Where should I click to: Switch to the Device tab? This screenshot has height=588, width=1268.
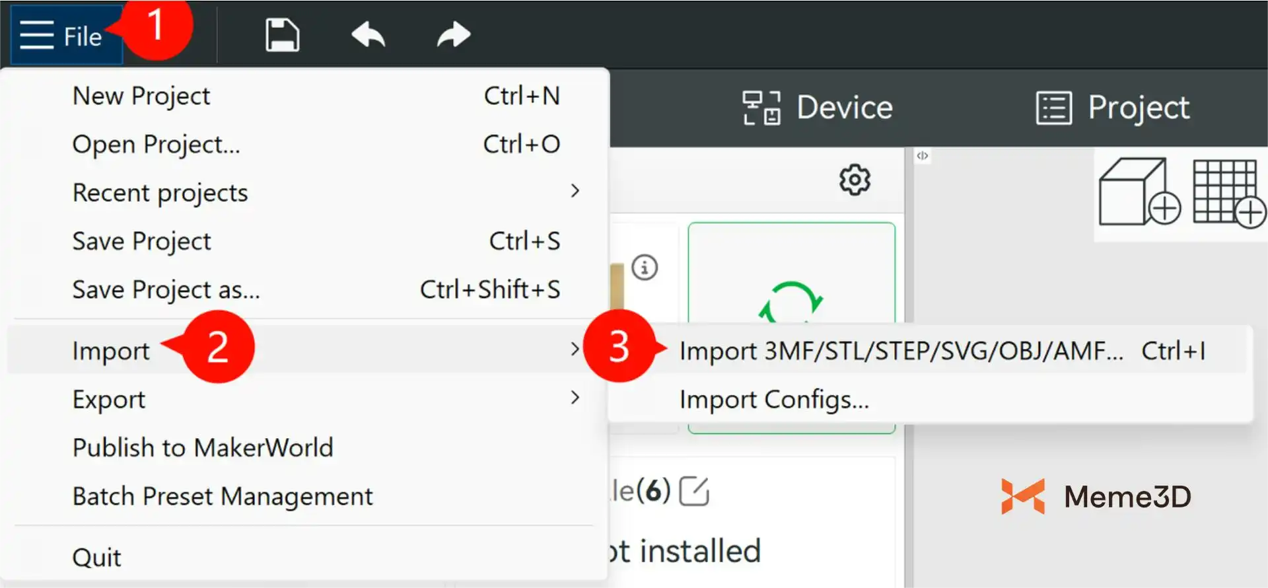[818, 108]
